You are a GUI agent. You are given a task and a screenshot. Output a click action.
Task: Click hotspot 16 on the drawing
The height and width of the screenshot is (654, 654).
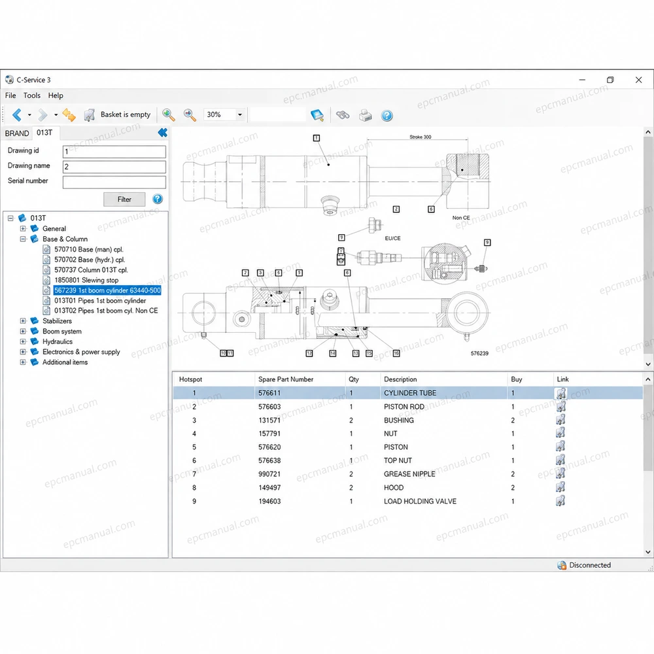point(396,353)
